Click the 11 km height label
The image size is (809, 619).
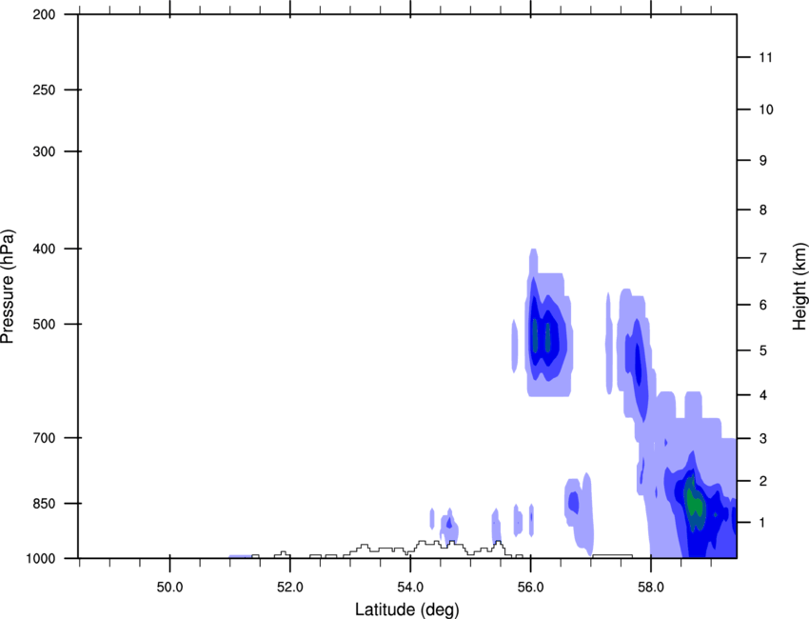766,57
